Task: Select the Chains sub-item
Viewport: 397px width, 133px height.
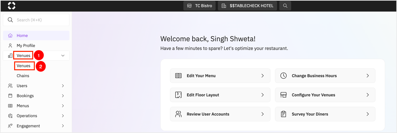Action: tap(23, 76)
